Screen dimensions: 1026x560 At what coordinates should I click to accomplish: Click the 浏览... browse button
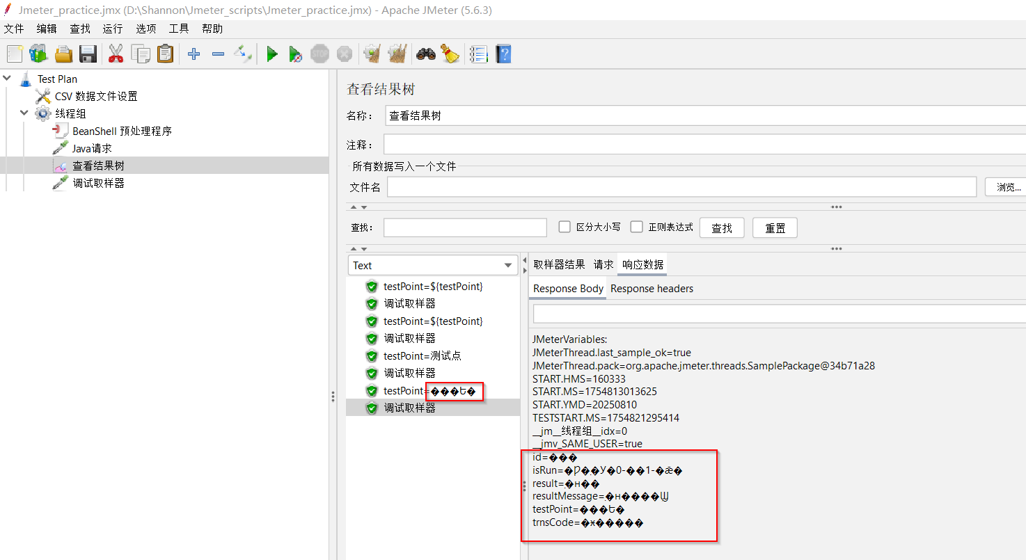tap(1007, 187)
